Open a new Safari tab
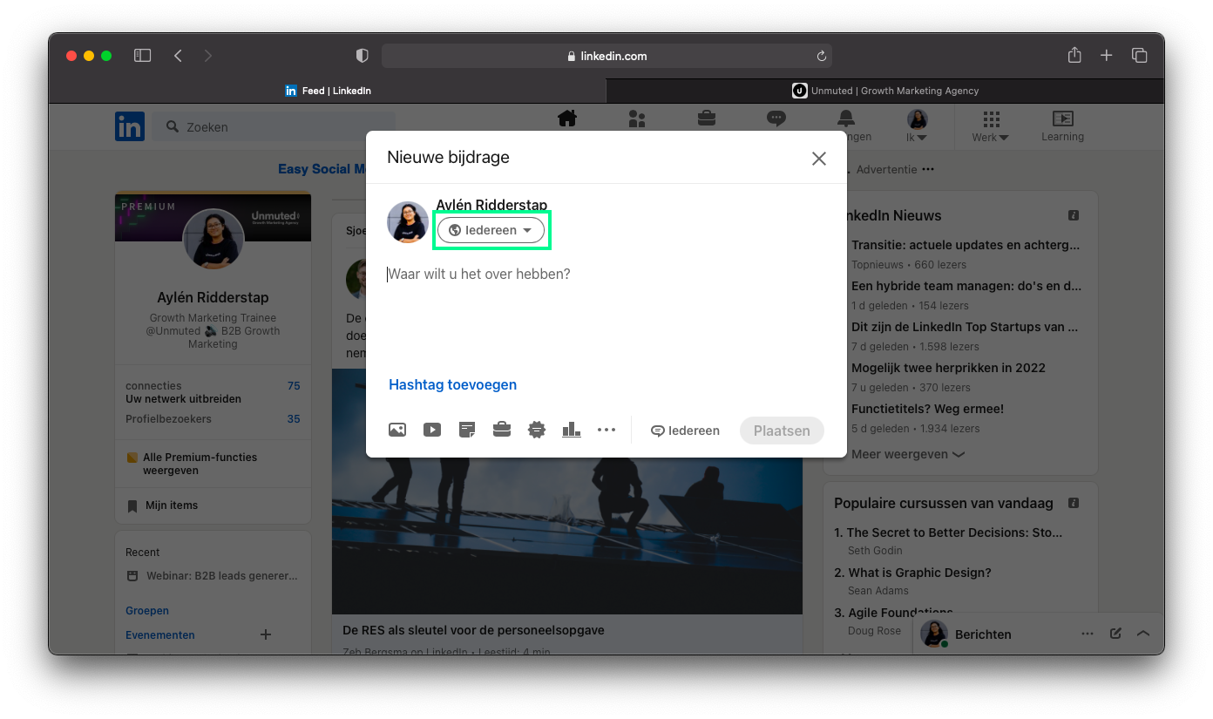1213x719 pixels. tap(1106, 56)
